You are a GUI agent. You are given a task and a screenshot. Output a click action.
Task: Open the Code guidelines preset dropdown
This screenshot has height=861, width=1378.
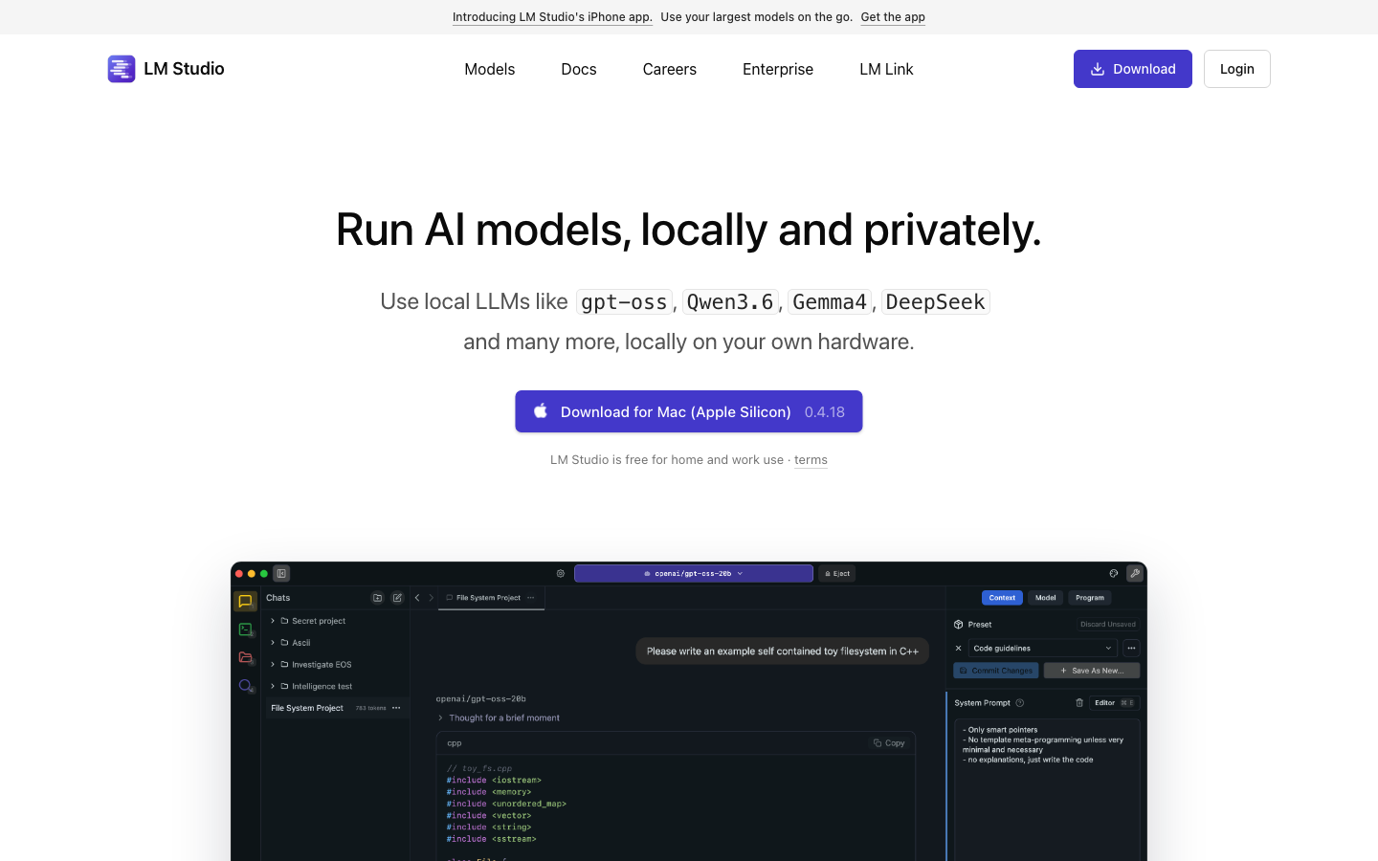pyautogui.click(x=1043, y=649)
